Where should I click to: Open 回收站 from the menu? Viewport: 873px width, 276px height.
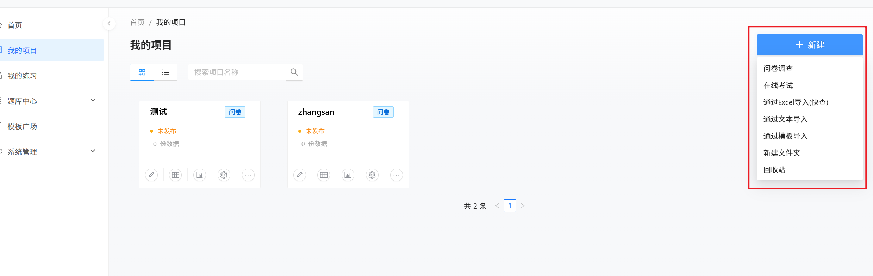tap(810, 170)
